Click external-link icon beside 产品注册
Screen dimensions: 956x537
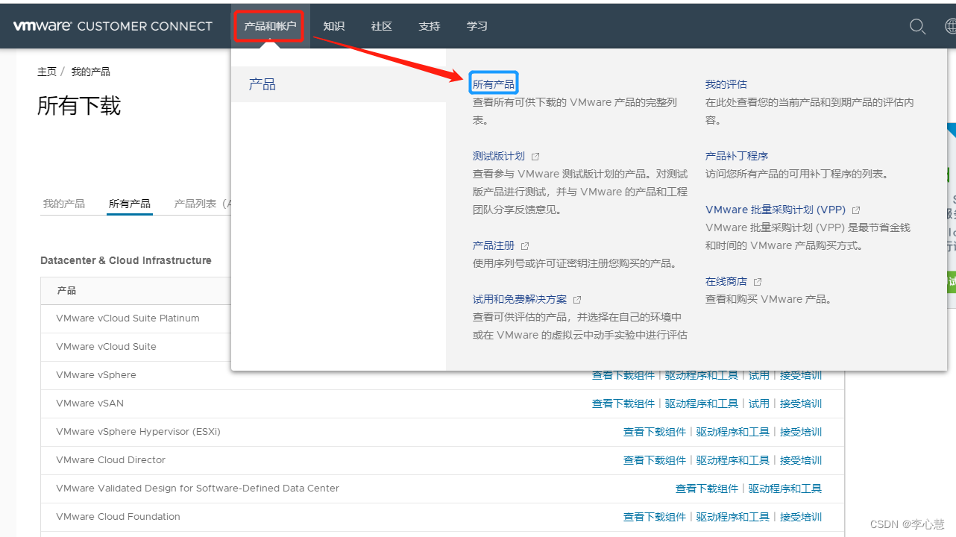click(525, 246)
